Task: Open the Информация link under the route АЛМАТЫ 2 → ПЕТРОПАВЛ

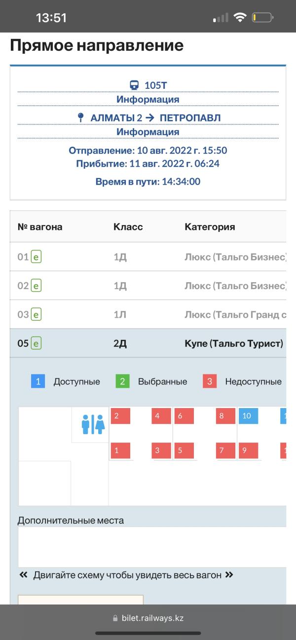Action: (x=148, y=132)
